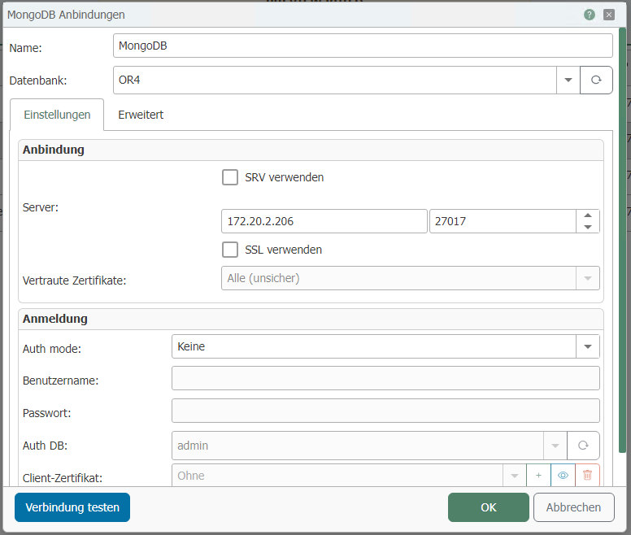Click the Vertraute Zertifikate label
Screen dimensions: 631x535
pos(75,281)
